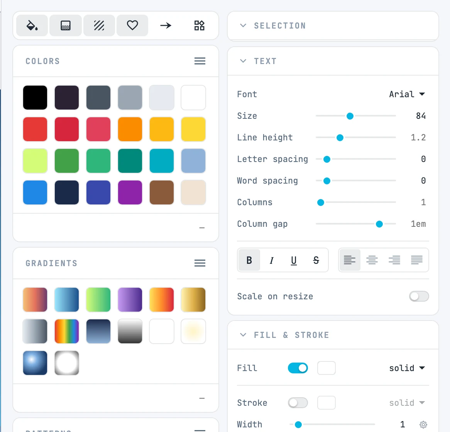Viewport: 450px width, 432px height.
Task: Click the column gap value 1em
Action: tap(418, 224)
